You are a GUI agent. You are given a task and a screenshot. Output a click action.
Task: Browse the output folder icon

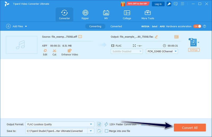pyautogui.click(x=99, y=131)
